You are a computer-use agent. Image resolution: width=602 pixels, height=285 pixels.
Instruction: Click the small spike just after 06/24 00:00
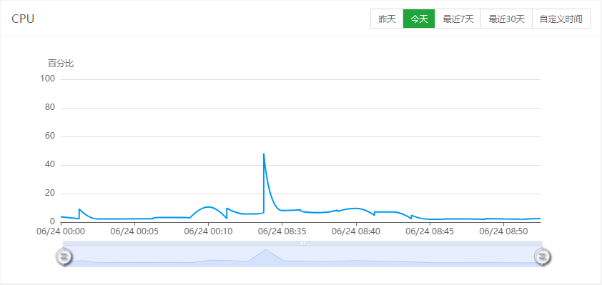tap(79, 209)
